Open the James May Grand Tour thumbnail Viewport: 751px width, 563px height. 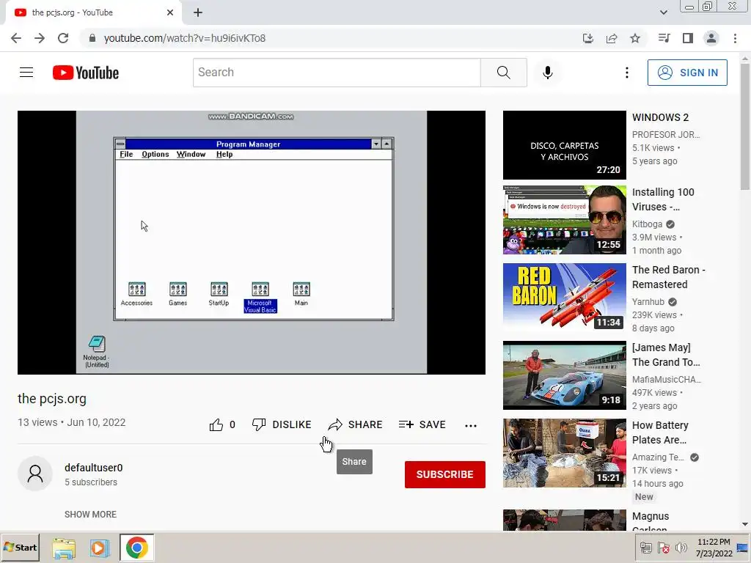point(564,375)
